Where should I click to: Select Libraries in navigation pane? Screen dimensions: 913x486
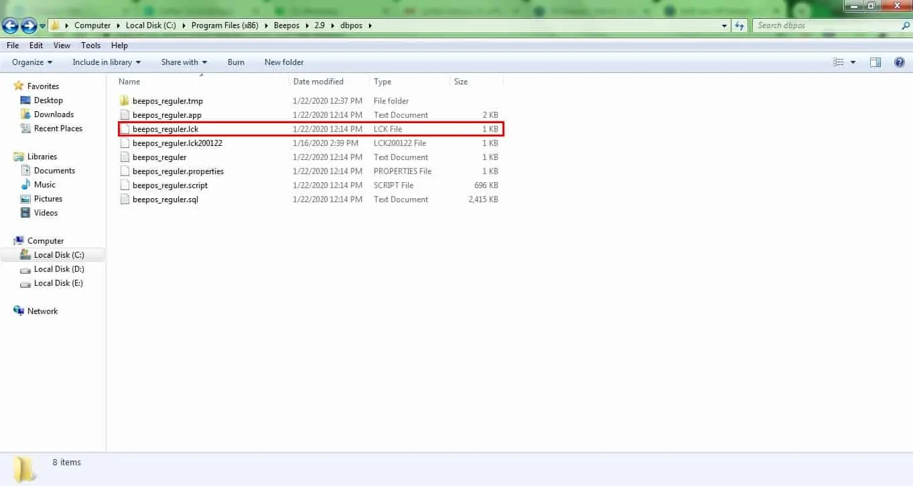coord(42,157)
